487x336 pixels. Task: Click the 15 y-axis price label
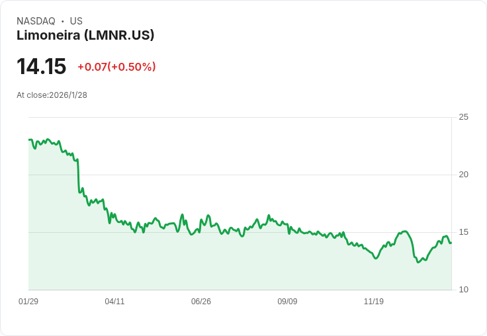pyautogui.click(x=463, y=232)
